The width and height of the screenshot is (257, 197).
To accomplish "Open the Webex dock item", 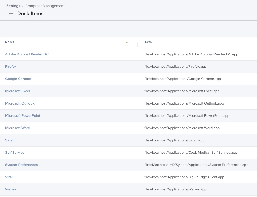I will 11,189.
